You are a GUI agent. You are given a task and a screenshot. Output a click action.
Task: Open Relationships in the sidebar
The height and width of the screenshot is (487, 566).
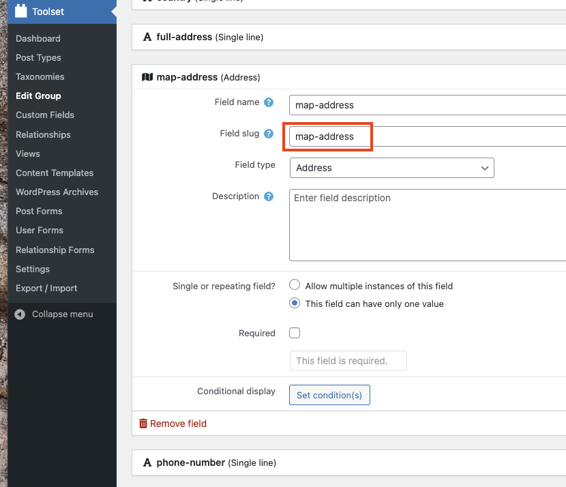click(x=44, y=134)
